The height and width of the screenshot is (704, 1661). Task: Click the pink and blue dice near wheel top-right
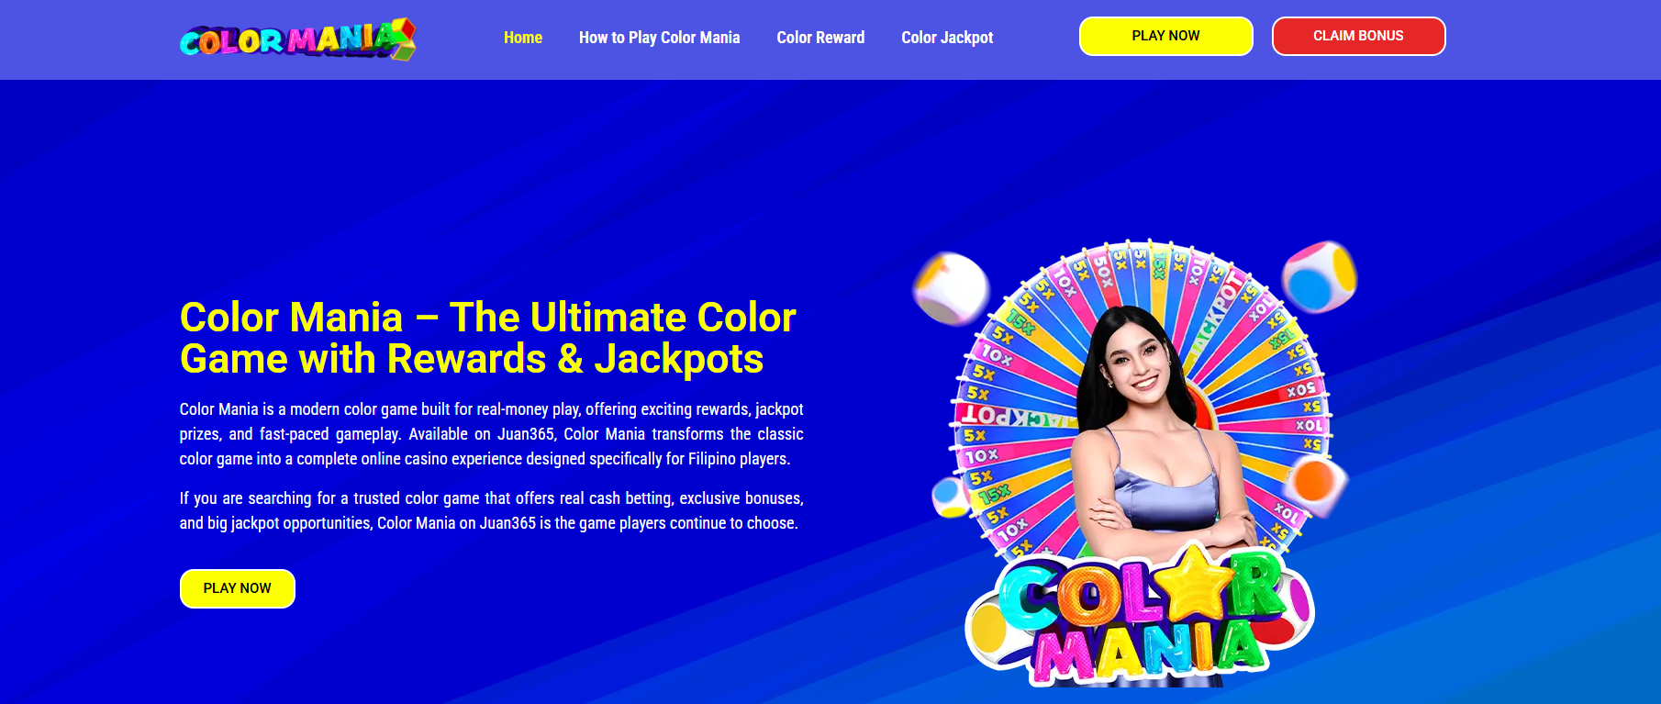pyautogui.click(x=1320, y=275)
